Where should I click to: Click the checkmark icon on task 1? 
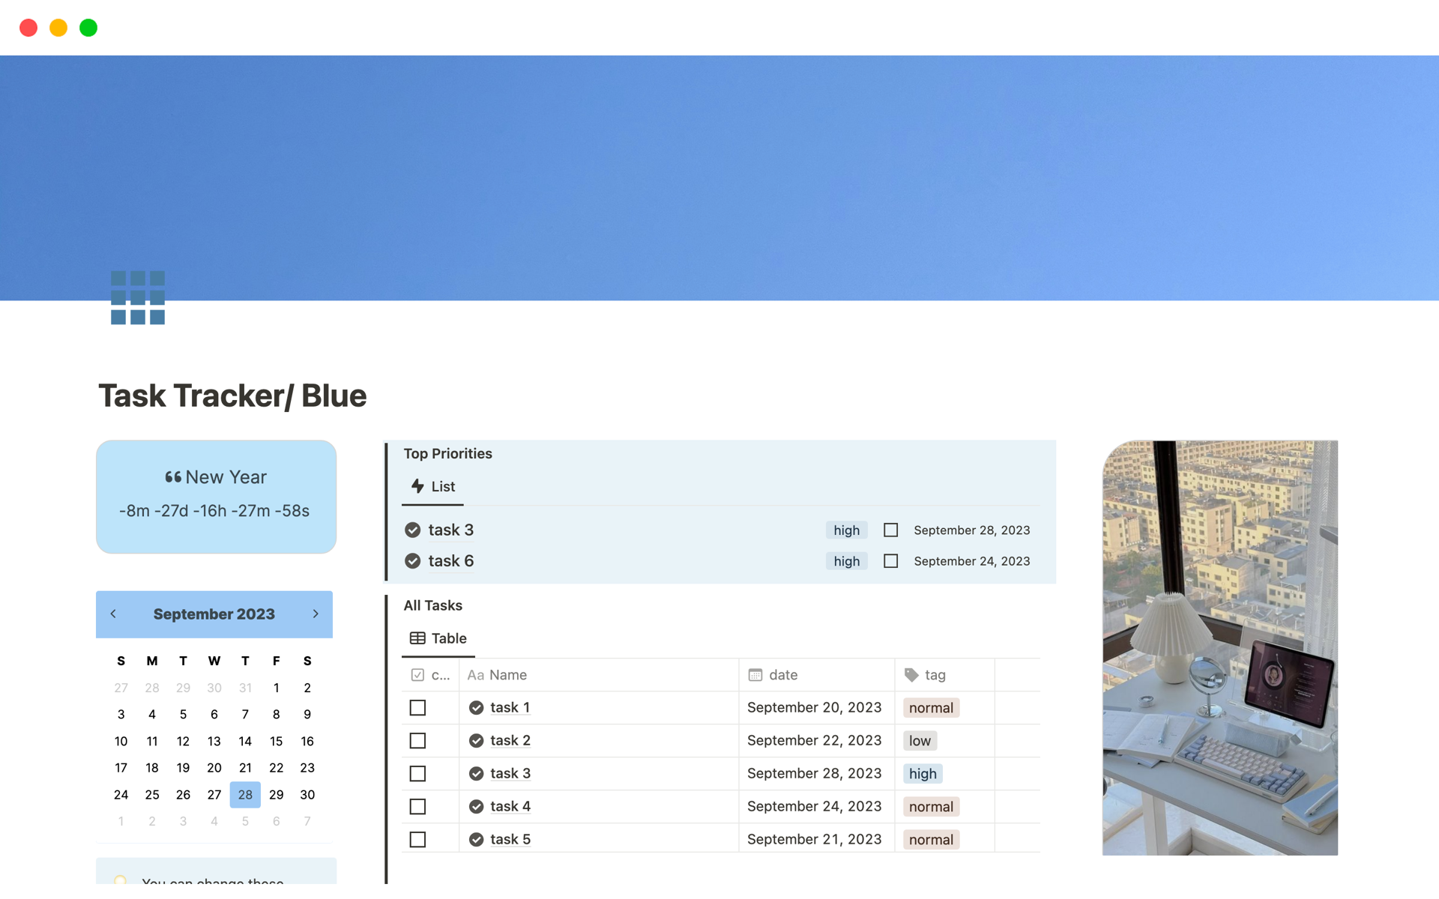pyautogui.click(x=477, y=707)
